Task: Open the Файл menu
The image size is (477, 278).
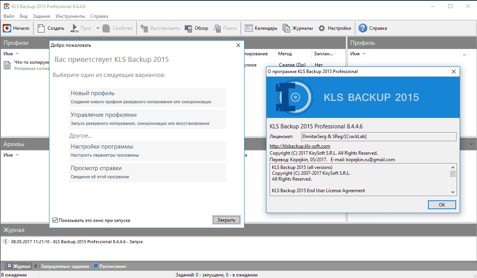Action: [8, 16]
